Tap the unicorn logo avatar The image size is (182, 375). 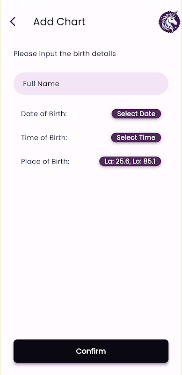coord(169,22)
